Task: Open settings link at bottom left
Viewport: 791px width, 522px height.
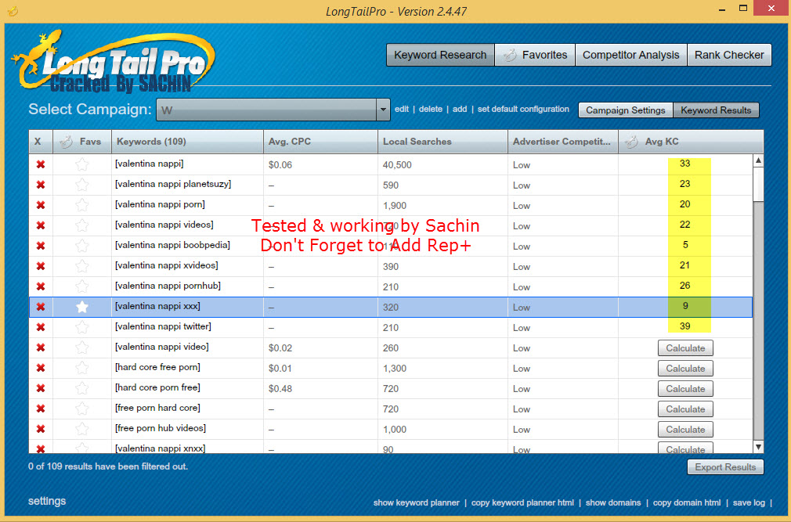Action: (x=47, y=501)
